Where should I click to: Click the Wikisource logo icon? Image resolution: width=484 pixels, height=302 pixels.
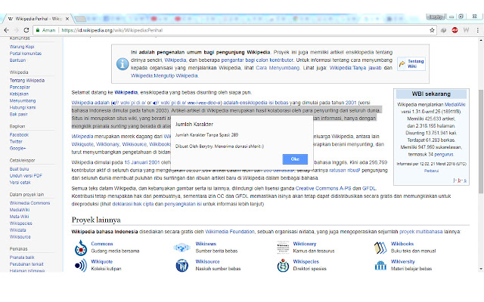tap(182, 265)
